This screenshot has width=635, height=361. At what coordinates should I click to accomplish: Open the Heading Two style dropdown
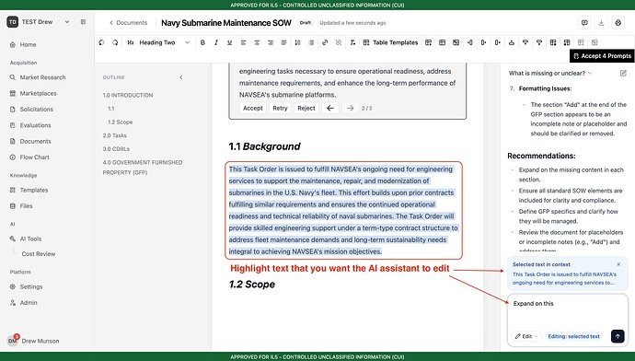click(158, 42)
